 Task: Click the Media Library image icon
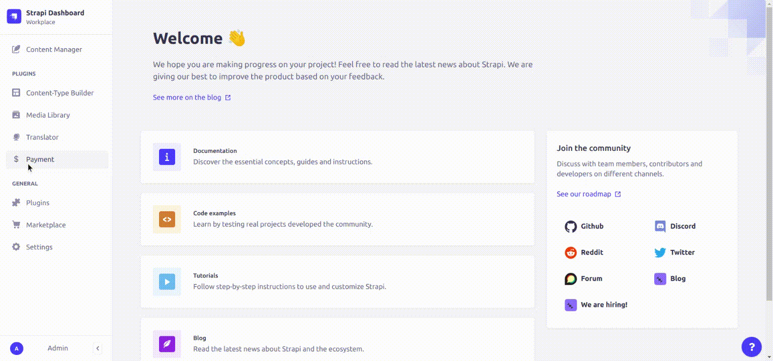click(x=16, y=115)
